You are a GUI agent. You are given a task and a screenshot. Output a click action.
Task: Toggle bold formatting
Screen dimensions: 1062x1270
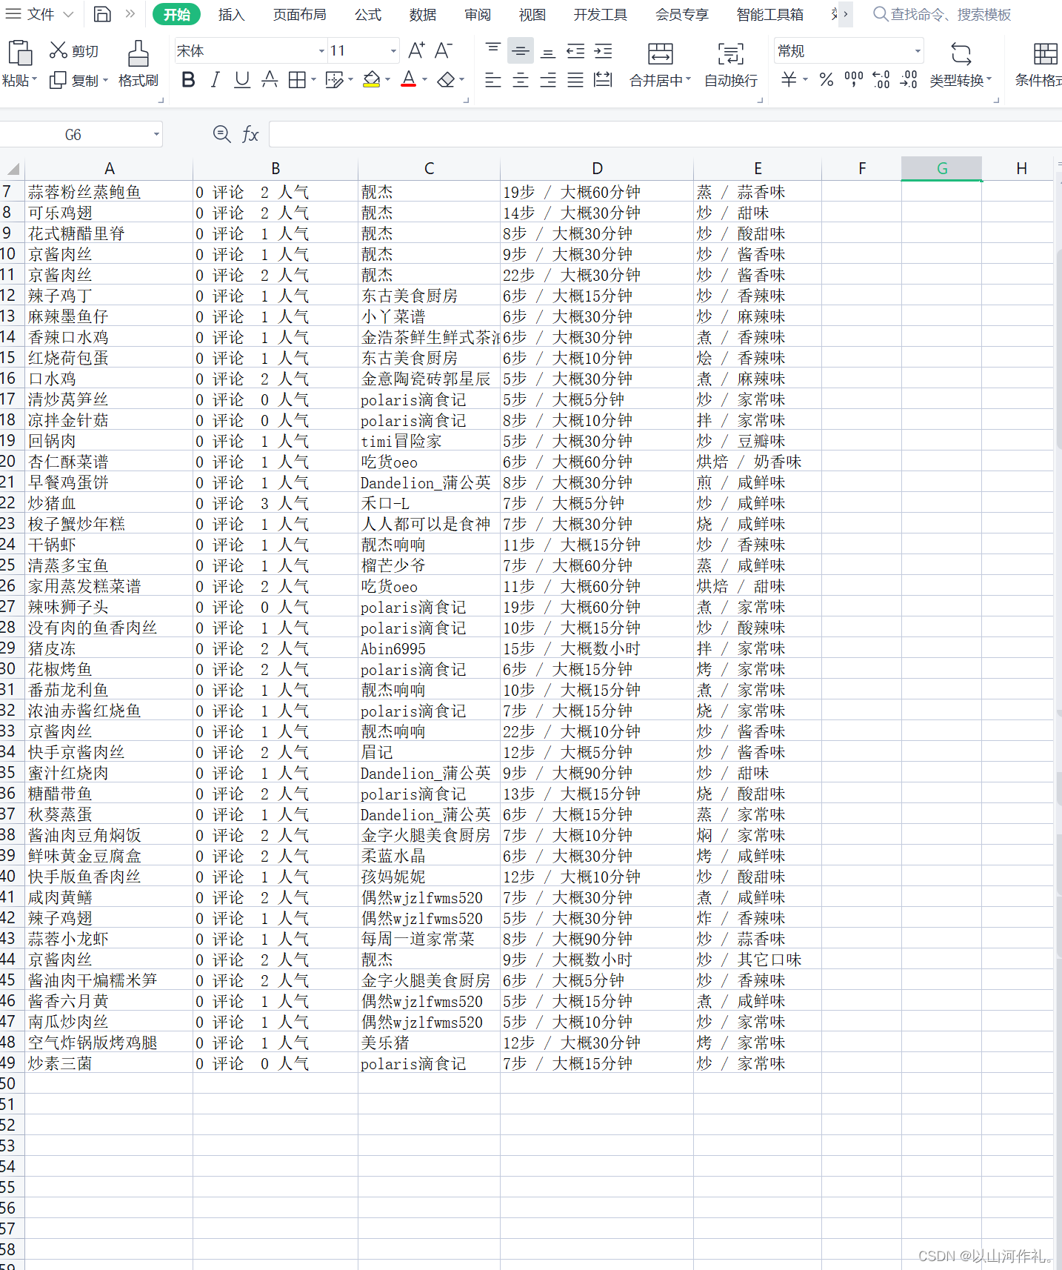[188, 80]
